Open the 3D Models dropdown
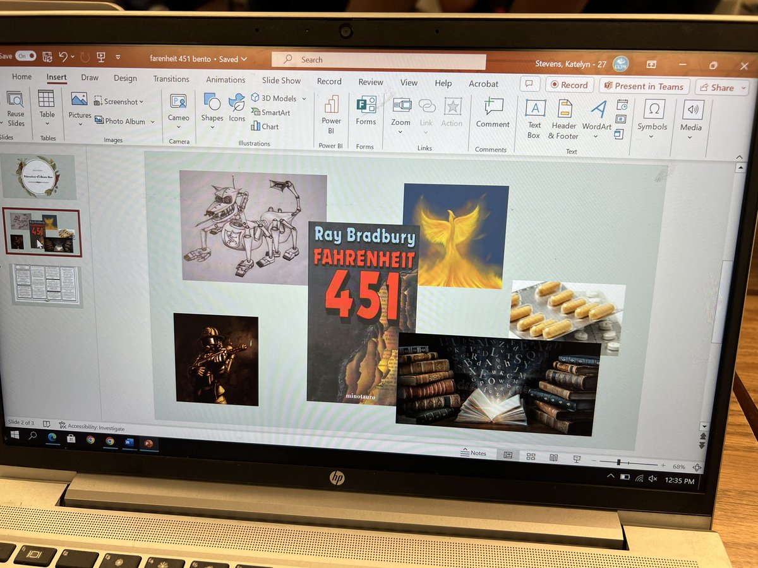 (x=278, y=98)
